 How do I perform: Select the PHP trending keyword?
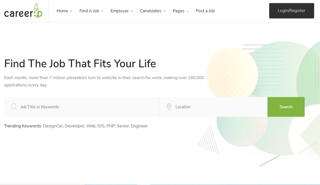111,126
